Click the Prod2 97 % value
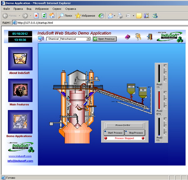188x180 pixels. [159, 114]
